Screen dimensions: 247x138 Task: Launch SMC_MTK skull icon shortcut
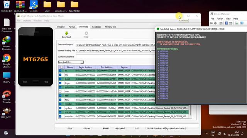7,112
